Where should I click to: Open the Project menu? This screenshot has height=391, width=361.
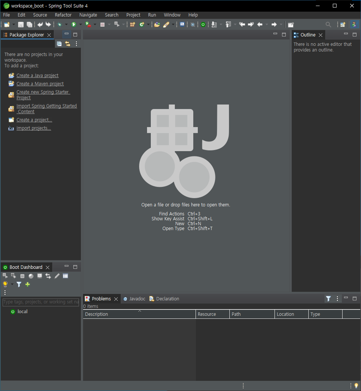(x=133, y=15)
